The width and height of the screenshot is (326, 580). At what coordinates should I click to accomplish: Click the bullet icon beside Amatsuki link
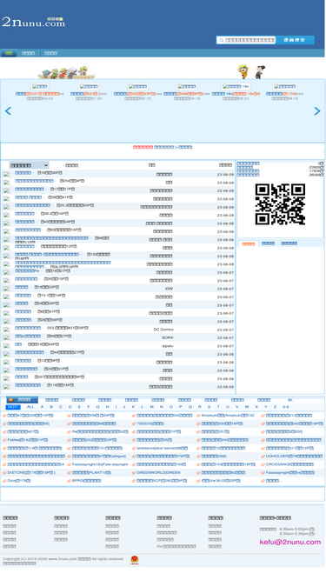pos(198,416)
